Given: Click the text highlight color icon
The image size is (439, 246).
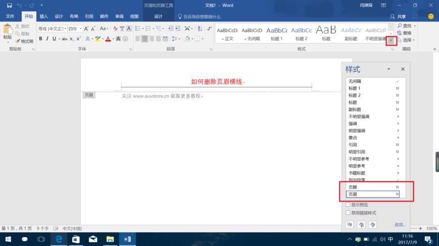Looking at the screenshot, I should [97, 39].
